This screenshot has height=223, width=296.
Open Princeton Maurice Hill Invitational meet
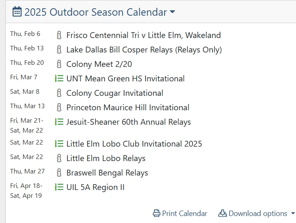coord(128,107)
